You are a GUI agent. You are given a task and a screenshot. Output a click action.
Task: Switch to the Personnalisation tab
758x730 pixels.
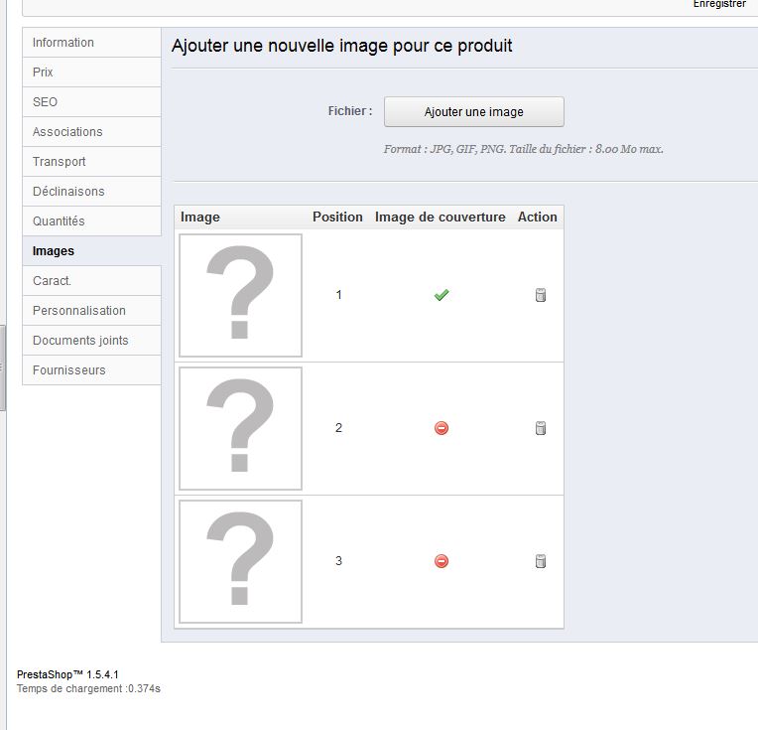92,310
